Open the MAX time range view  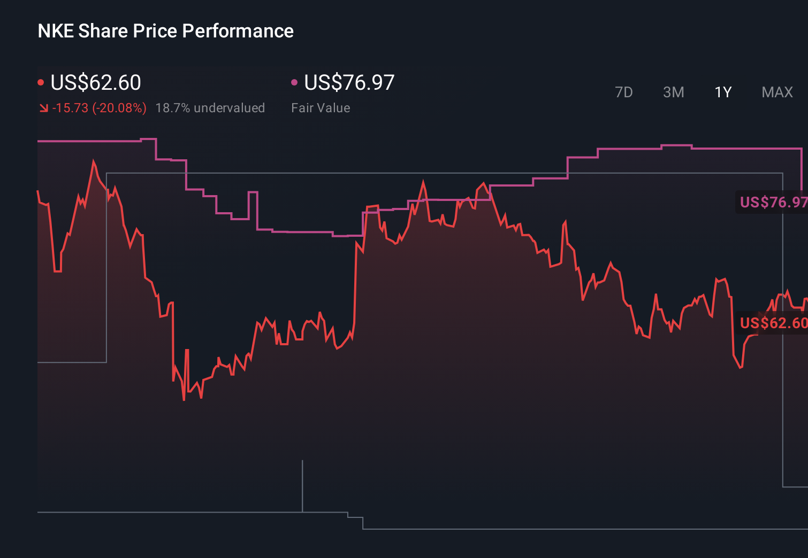pyautogui.click(x=776, y=92)
